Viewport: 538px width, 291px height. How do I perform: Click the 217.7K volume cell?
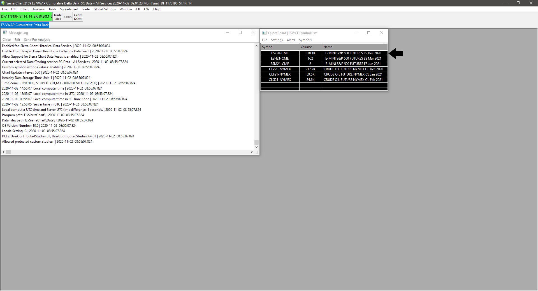(311, 69)
